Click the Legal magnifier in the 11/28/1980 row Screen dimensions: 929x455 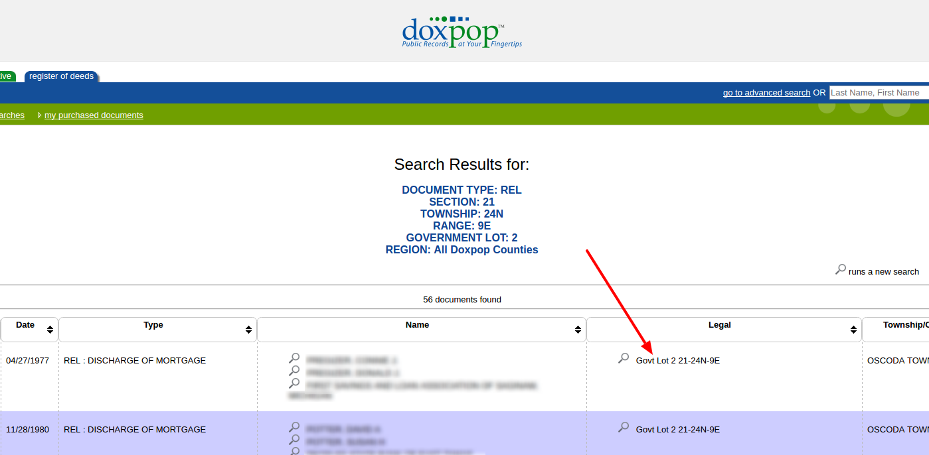pos(623,427)
